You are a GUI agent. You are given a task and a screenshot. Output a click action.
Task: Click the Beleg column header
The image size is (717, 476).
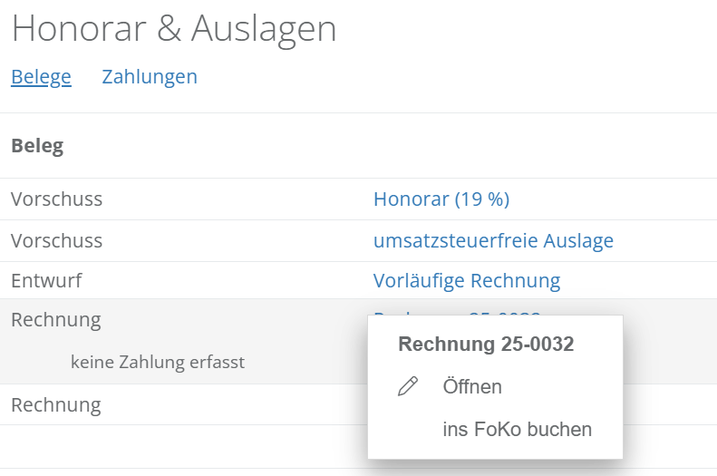(x=37, y=146)
